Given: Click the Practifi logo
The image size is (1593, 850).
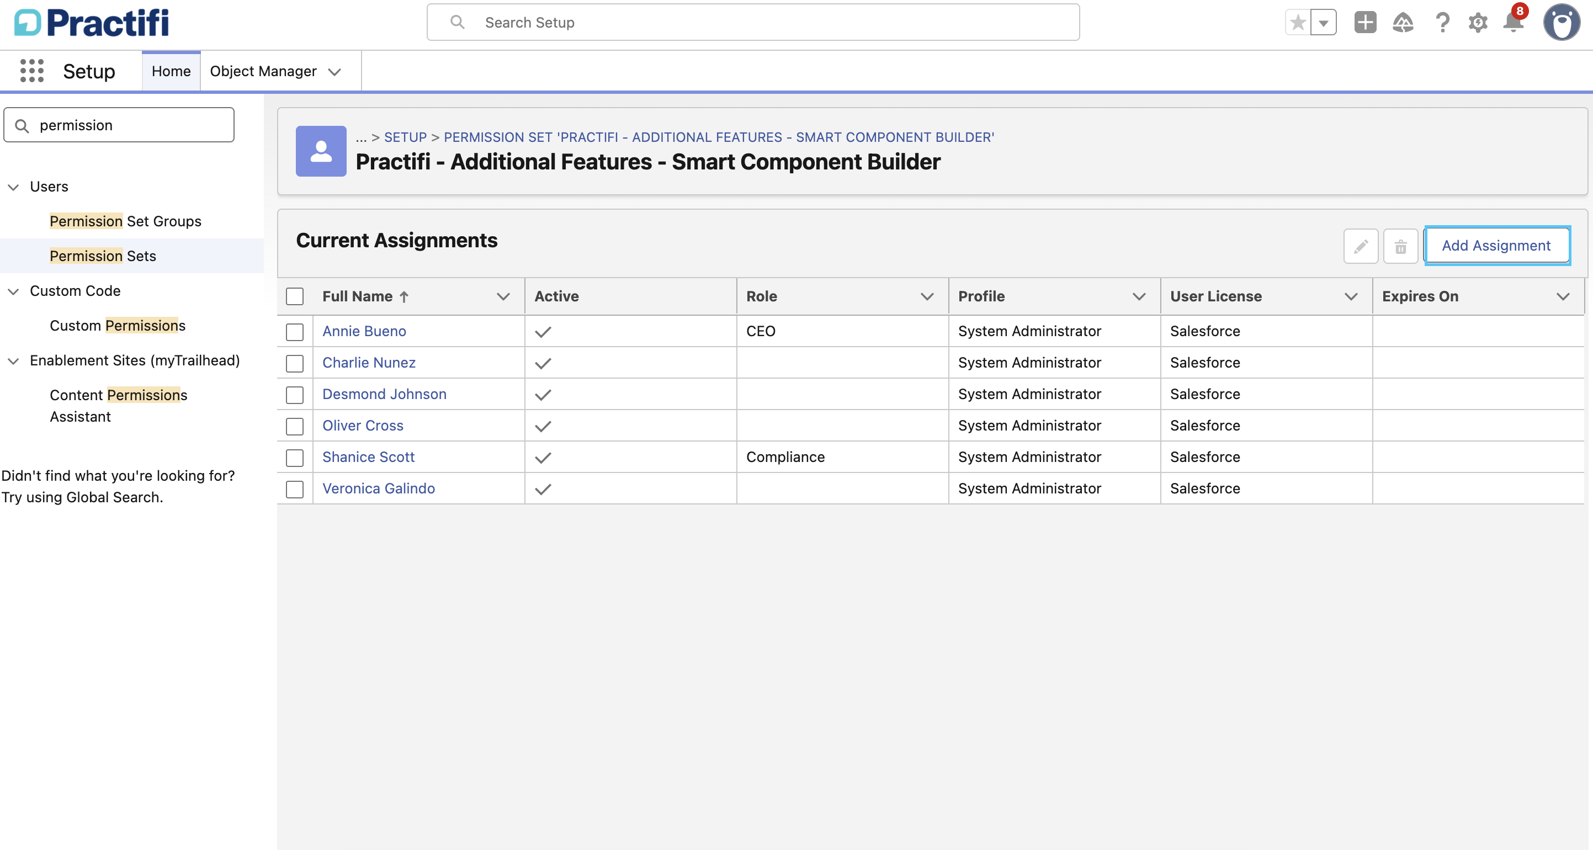Looking at the screenshot, I should (x=92, y=23).
